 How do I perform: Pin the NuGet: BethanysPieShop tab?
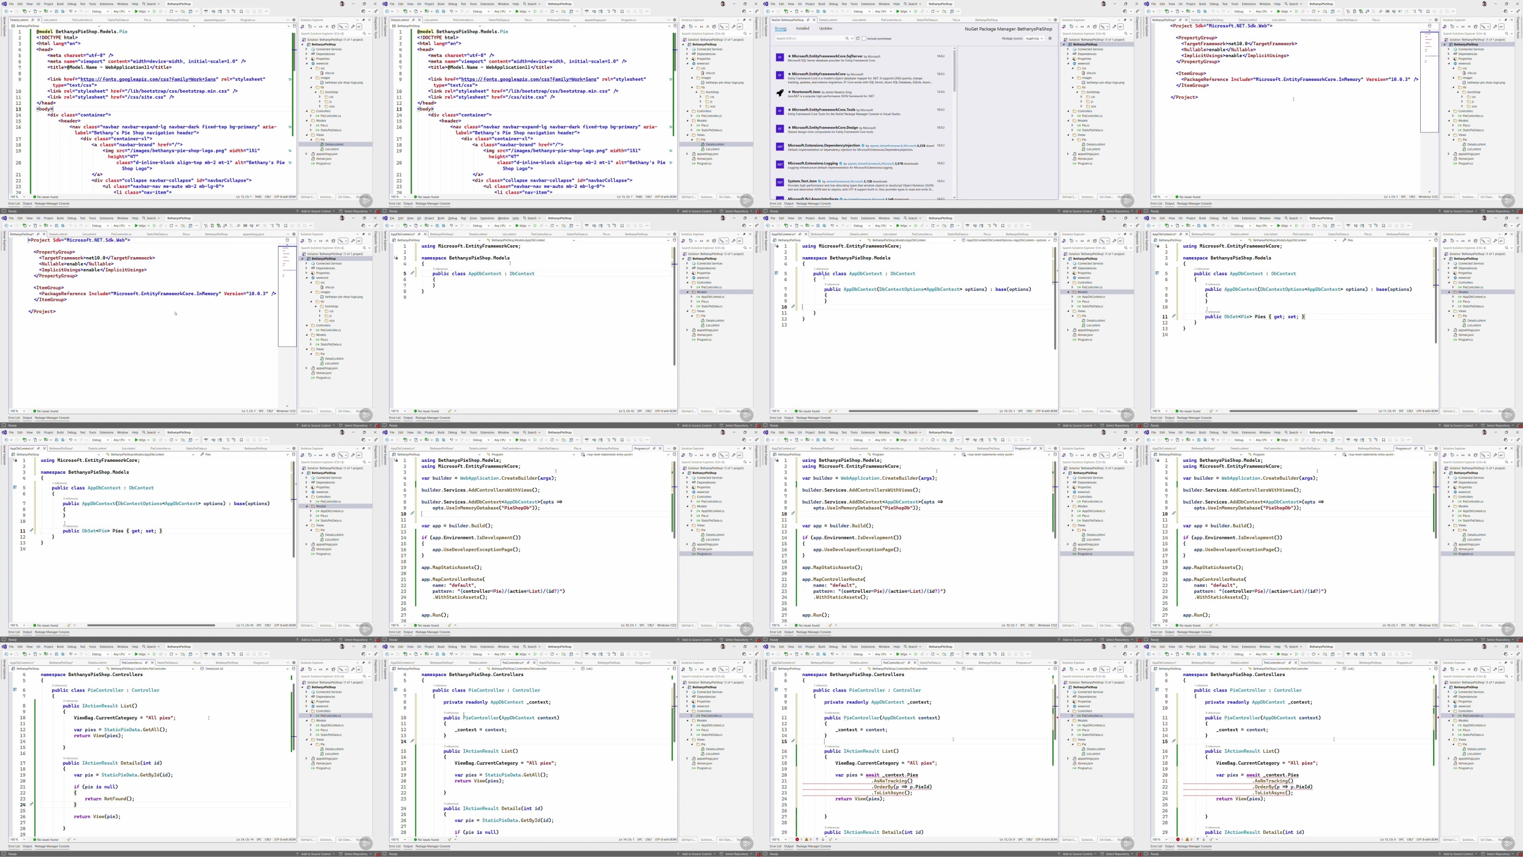(808, 20)
